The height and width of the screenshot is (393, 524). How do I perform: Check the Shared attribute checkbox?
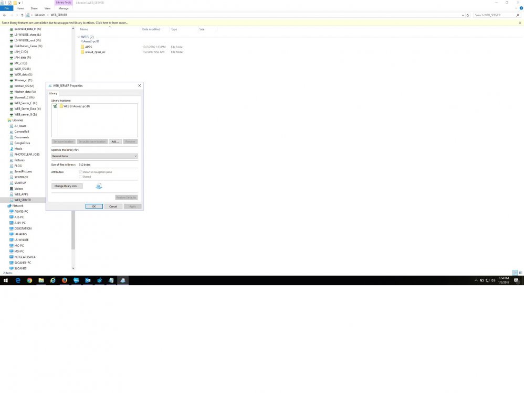tap(81, 176)
